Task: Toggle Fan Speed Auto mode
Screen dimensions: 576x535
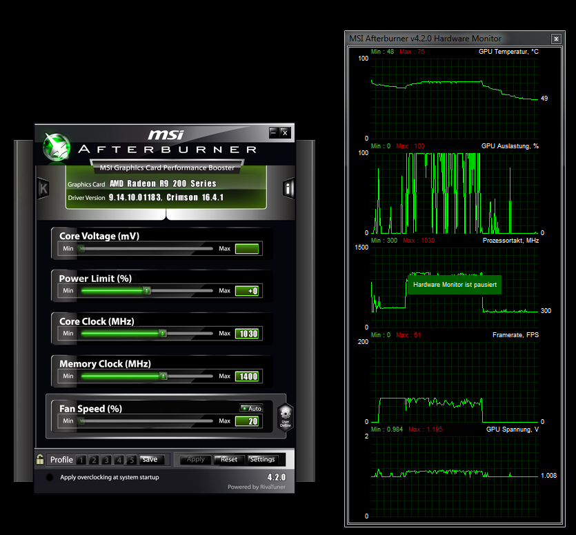Action: (x=251, y=408)
